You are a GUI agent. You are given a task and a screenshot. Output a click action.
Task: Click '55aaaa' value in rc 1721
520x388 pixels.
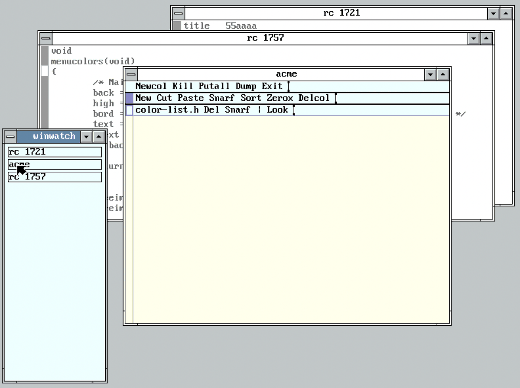click(241, 26)
